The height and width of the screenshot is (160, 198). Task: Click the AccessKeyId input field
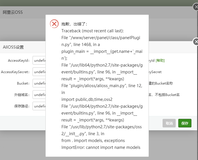[x=39, y=60]
